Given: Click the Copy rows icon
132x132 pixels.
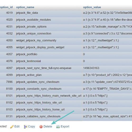Looking at the screenshot, I should pos(26,127).
